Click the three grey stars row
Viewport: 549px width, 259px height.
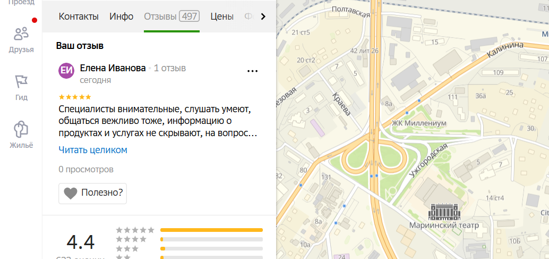127,248
